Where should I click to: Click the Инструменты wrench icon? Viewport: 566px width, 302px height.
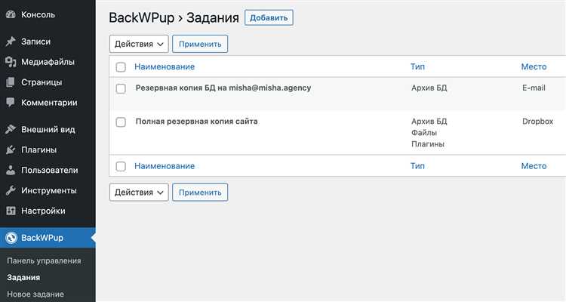click(11, 190)
